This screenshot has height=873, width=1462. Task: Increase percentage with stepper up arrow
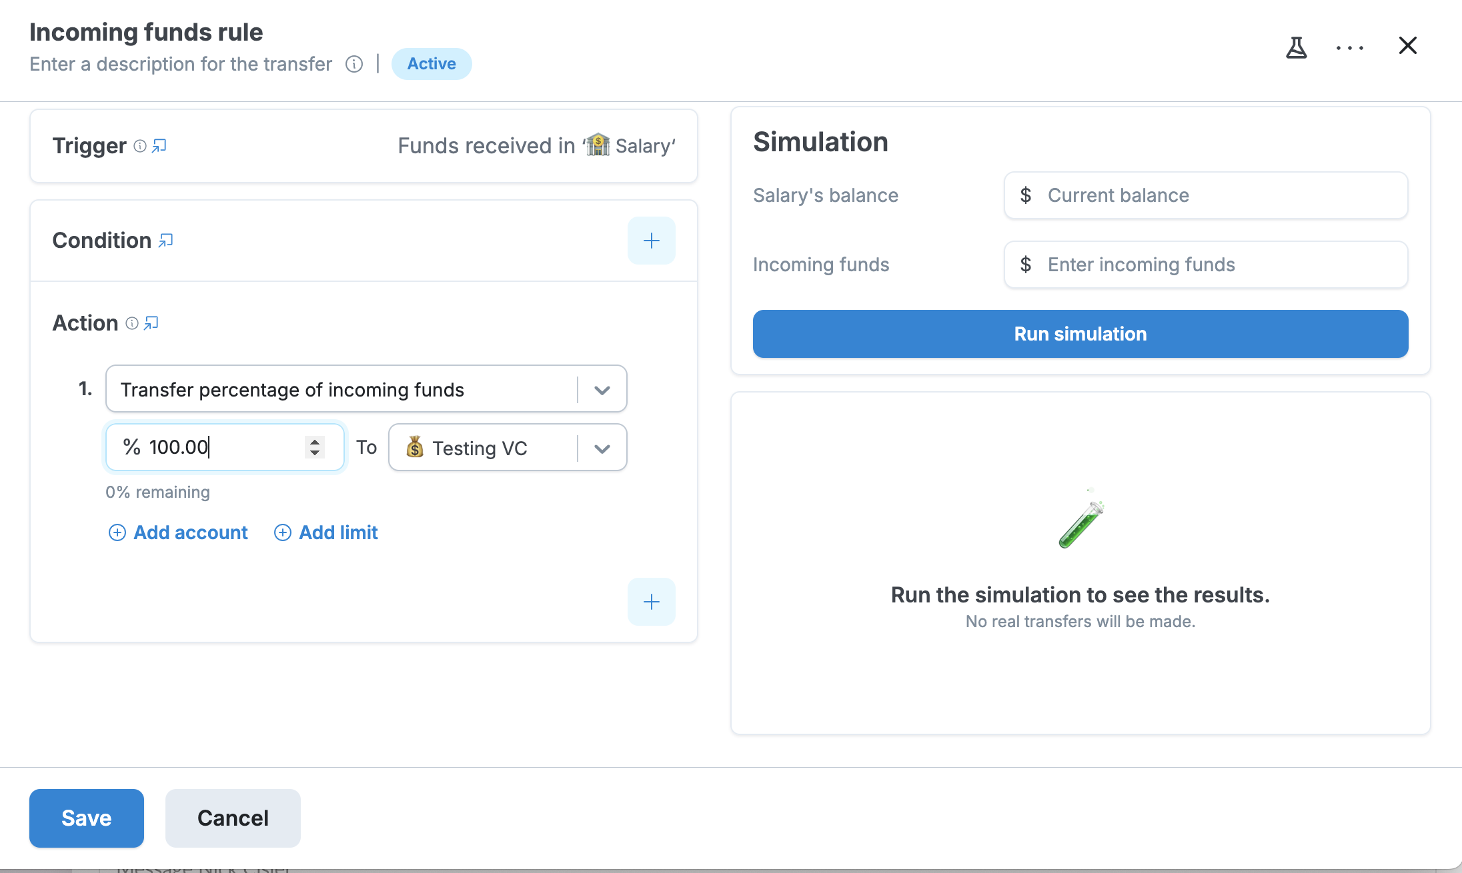click(x=315, y=441)
